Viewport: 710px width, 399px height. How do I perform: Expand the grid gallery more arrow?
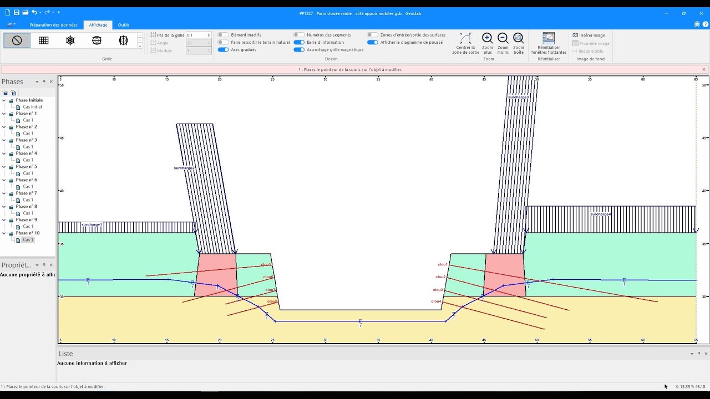click(140, 47)
